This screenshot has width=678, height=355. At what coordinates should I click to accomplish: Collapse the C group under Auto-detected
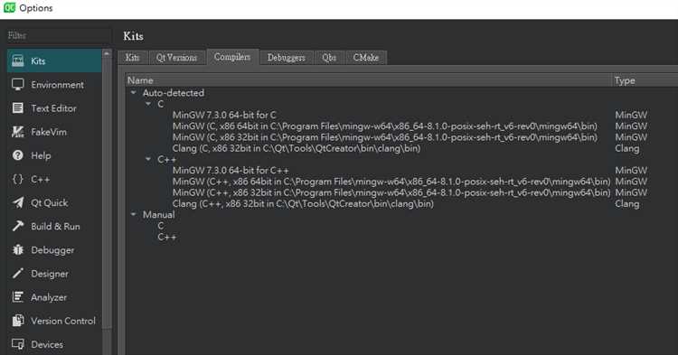pyautogui.click(x=148, y=104)
